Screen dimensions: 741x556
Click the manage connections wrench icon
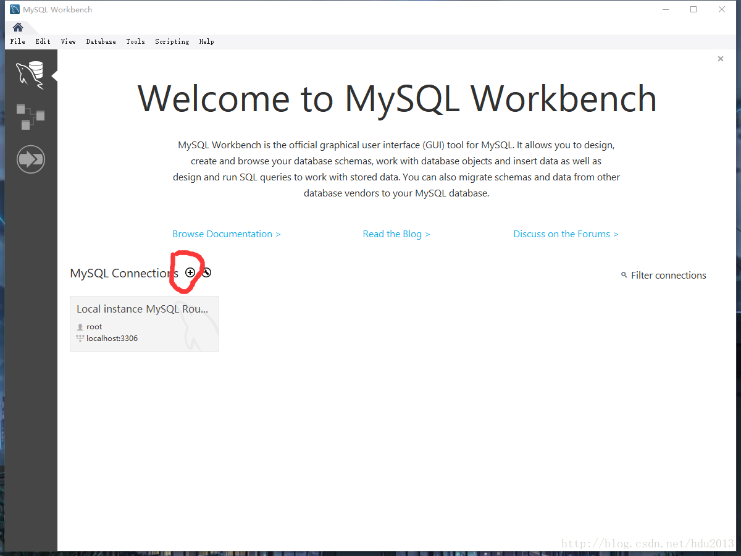(x=207, y=272)
